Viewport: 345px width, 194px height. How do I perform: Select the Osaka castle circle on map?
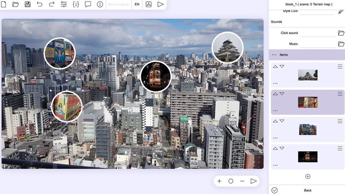click(x=227, y=47)
